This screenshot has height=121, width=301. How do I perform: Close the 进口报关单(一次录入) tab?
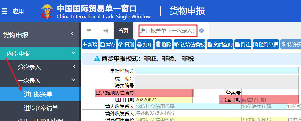tap(201, 30)
